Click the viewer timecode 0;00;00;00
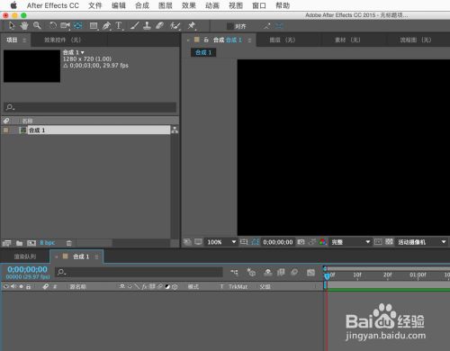450x351 pixels. (x=278, y=242)
